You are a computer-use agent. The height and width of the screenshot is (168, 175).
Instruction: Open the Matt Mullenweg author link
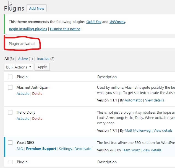(x=138, y=130)
